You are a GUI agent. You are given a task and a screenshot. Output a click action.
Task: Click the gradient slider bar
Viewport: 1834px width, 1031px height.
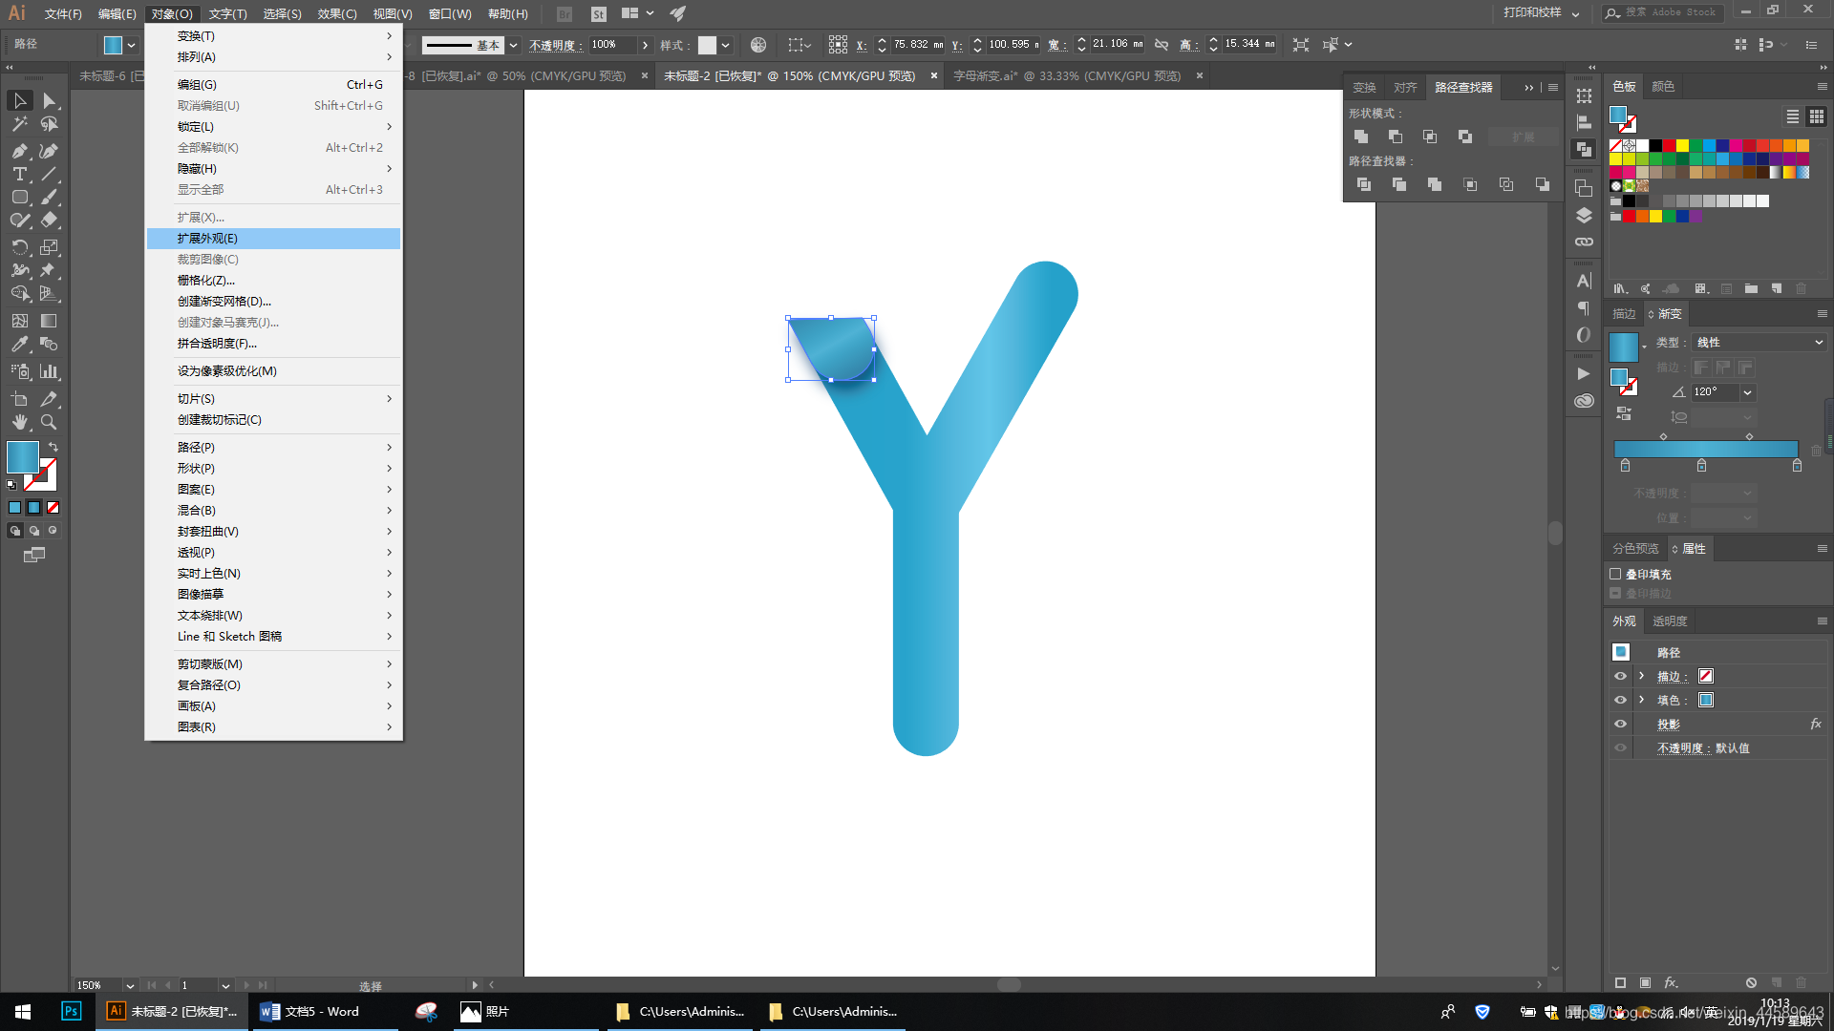[x=1705, y=449]
